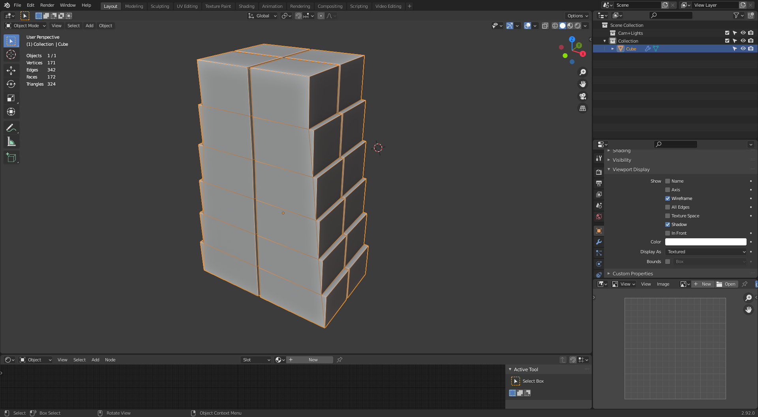Expand the Custom Properties panel
The image size is (758, 417).
(632, 274)
